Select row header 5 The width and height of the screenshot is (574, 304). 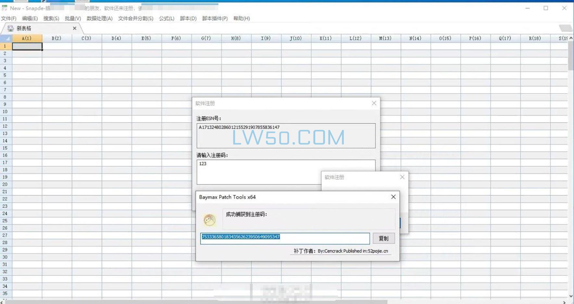(x=6, y=75)
